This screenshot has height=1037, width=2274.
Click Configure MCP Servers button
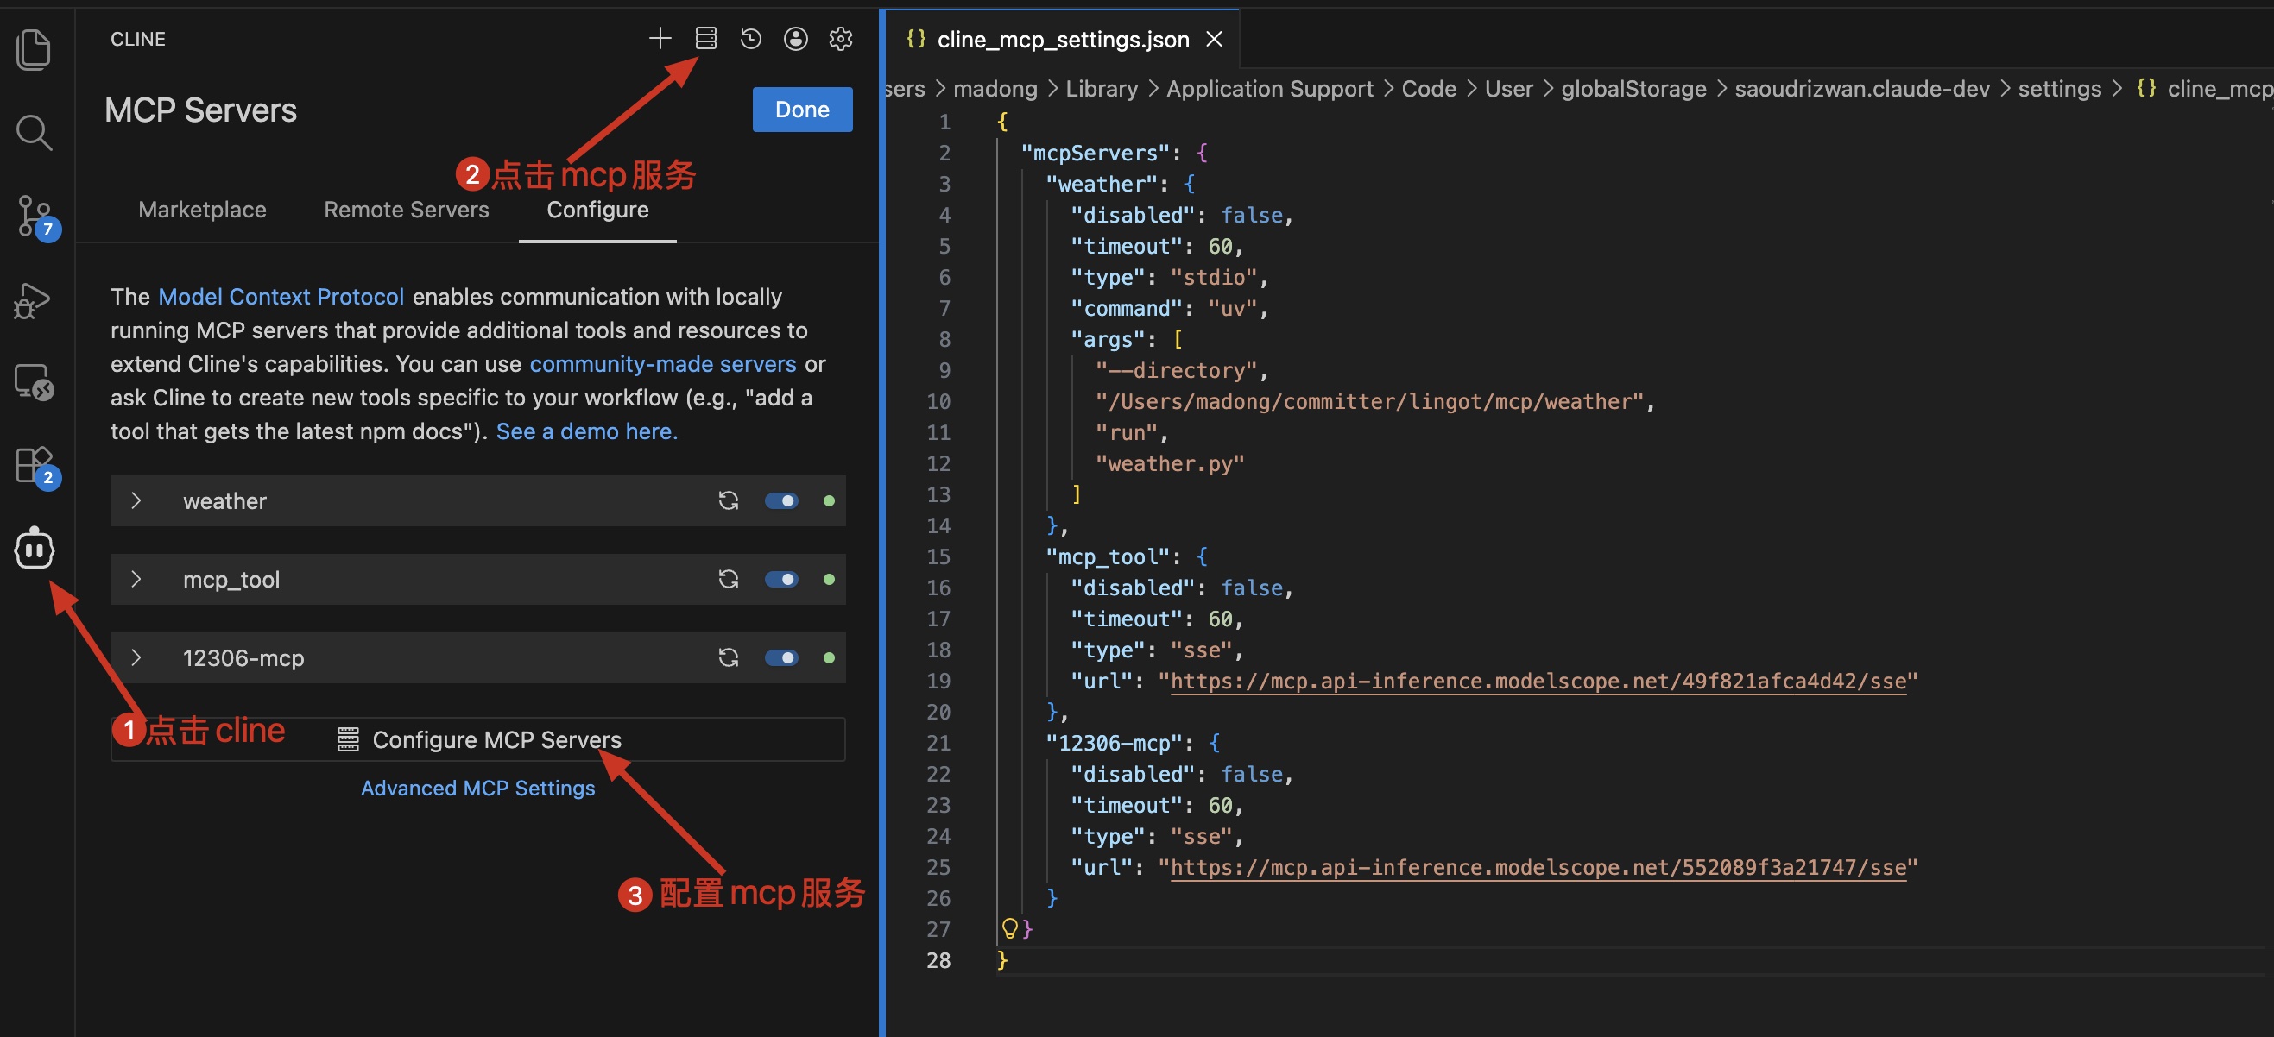coord(477,739)
